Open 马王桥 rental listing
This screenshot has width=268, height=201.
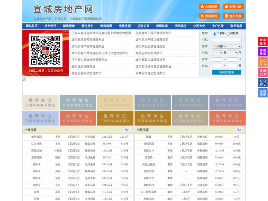click(149, 157)
